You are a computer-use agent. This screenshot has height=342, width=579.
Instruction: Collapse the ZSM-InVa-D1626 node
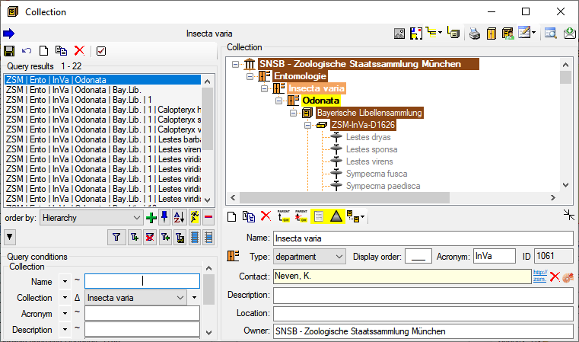click(307, 126)
